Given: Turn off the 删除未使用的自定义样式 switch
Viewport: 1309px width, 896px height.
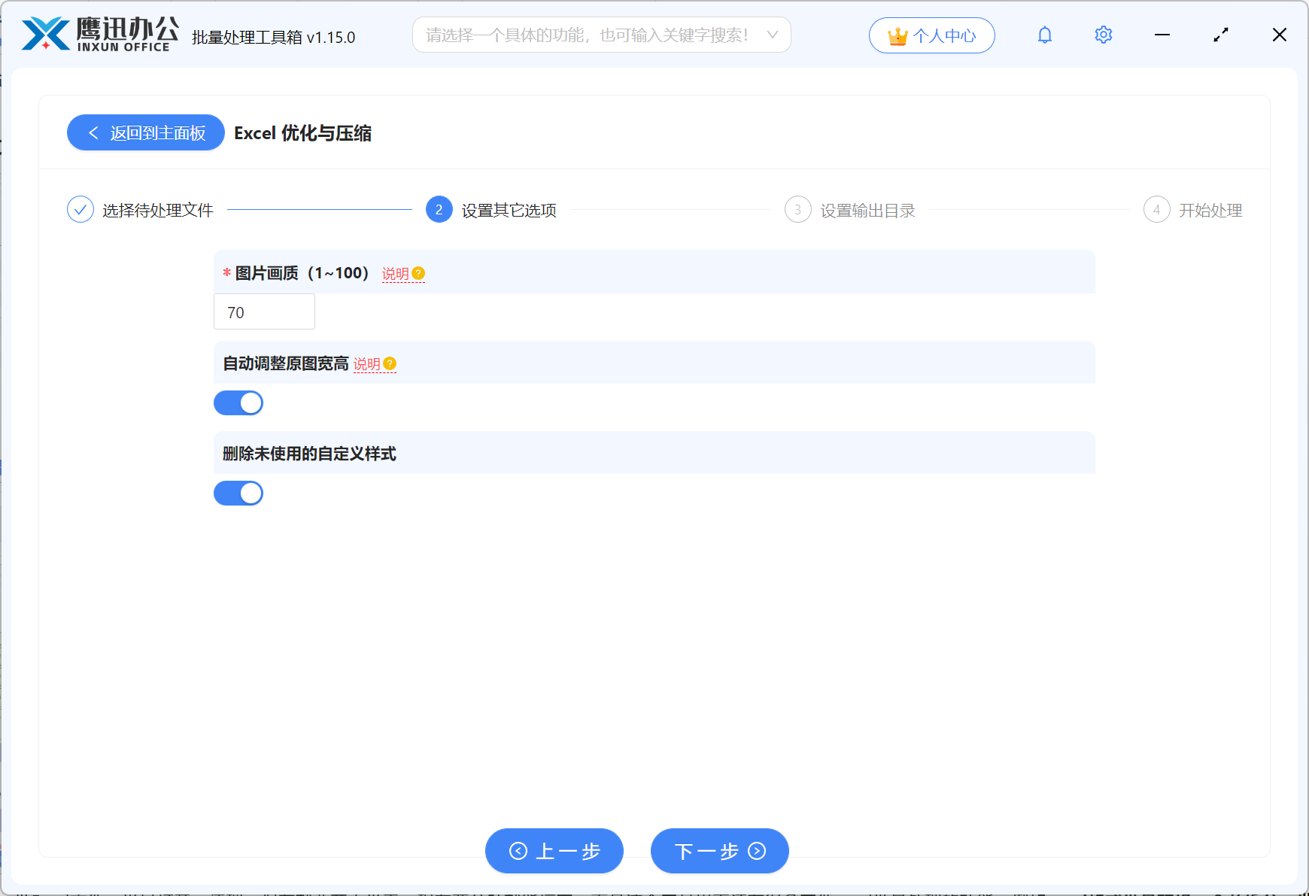Looking at the screenshot, I should (x=238, y=493).
